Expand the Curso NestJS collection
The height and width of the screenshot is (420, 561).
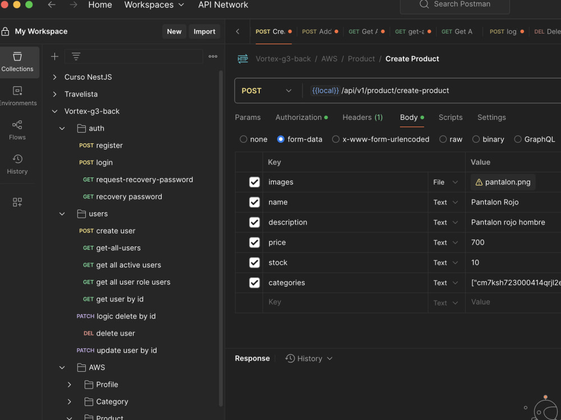pyautogui.click(x=55, y=77)
